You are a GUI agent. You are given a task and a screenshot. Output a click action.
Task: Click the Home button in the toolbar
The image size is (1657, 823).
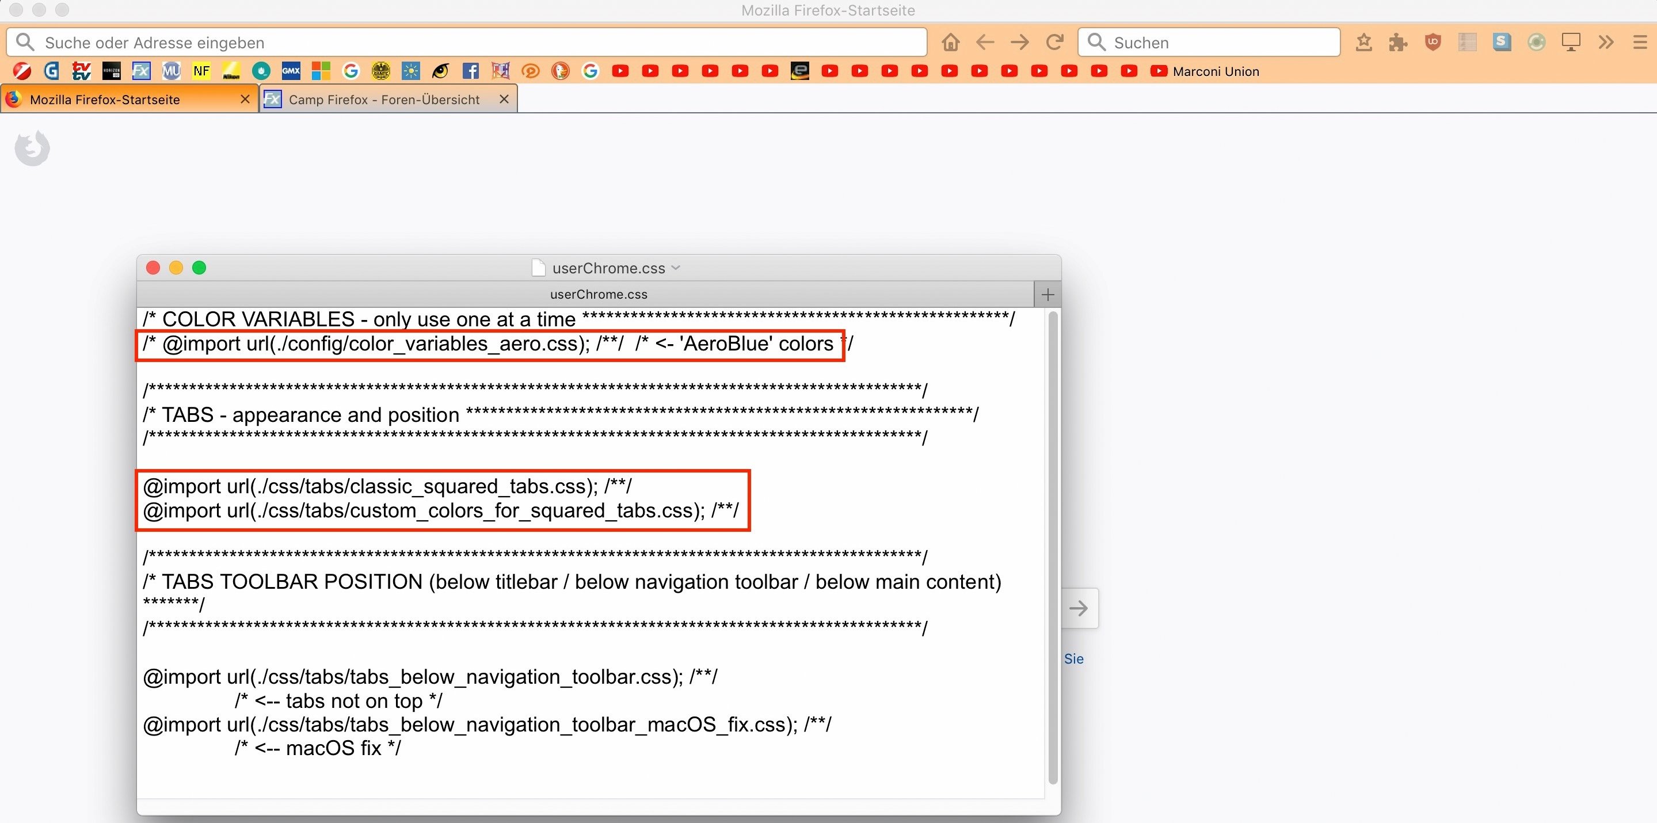(x=950, y=43)
